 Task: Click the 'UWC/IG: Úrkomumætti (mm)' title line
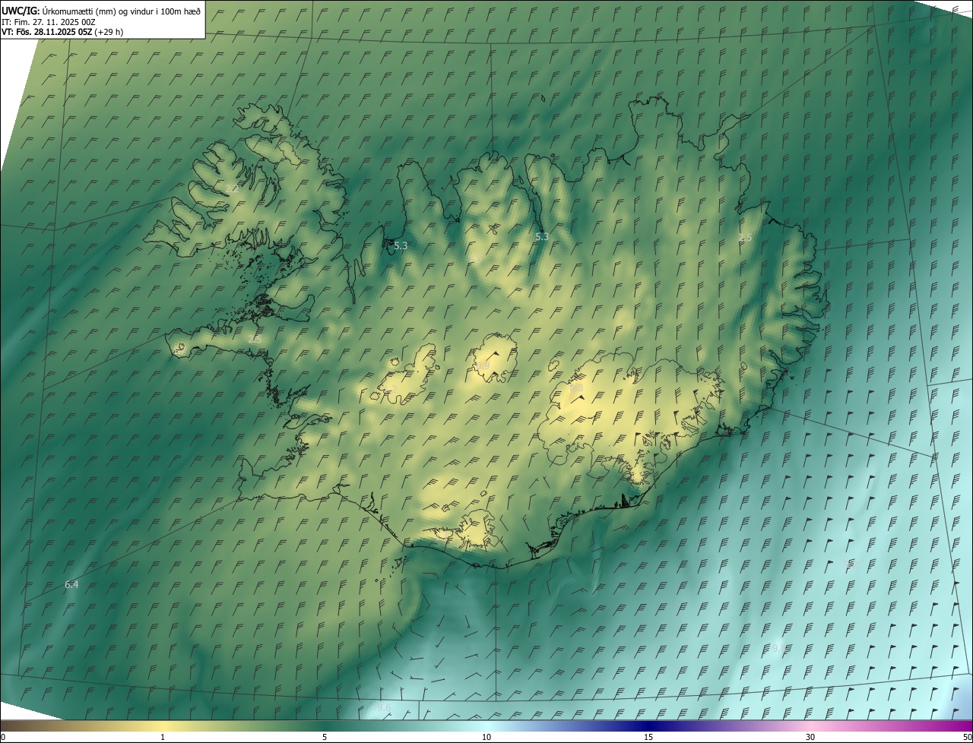click(101, 11)
